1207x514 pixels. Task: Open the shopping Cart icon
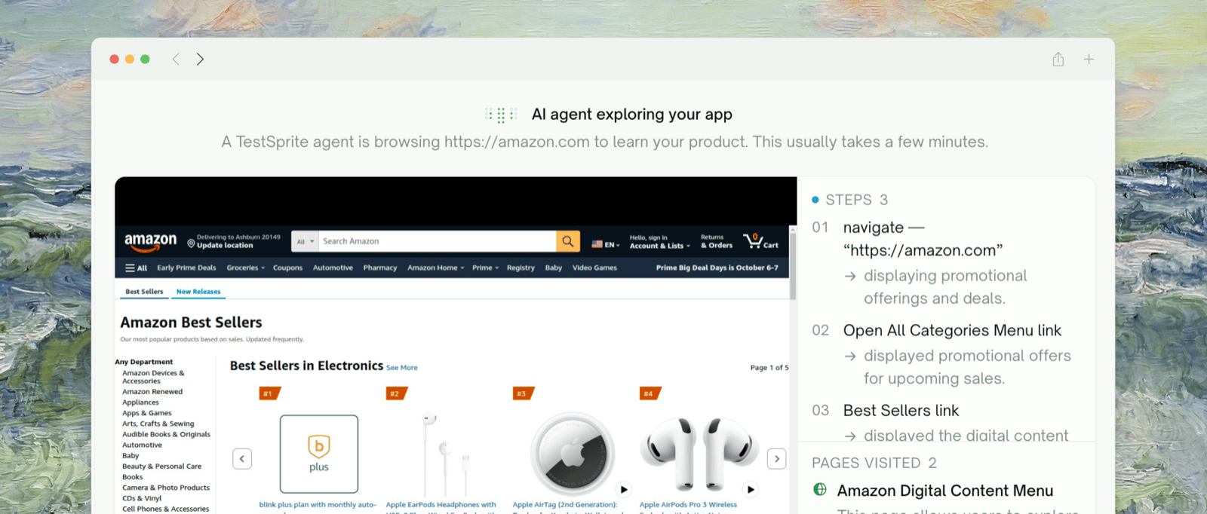(x=760, y=241)
